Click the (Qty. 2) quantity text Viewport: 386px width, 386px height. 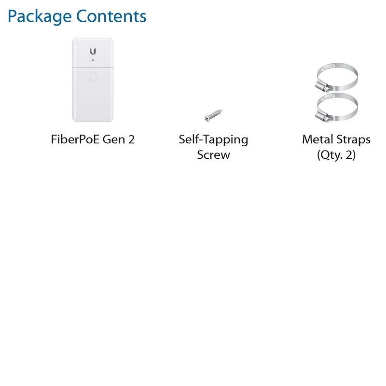[336, 155]
